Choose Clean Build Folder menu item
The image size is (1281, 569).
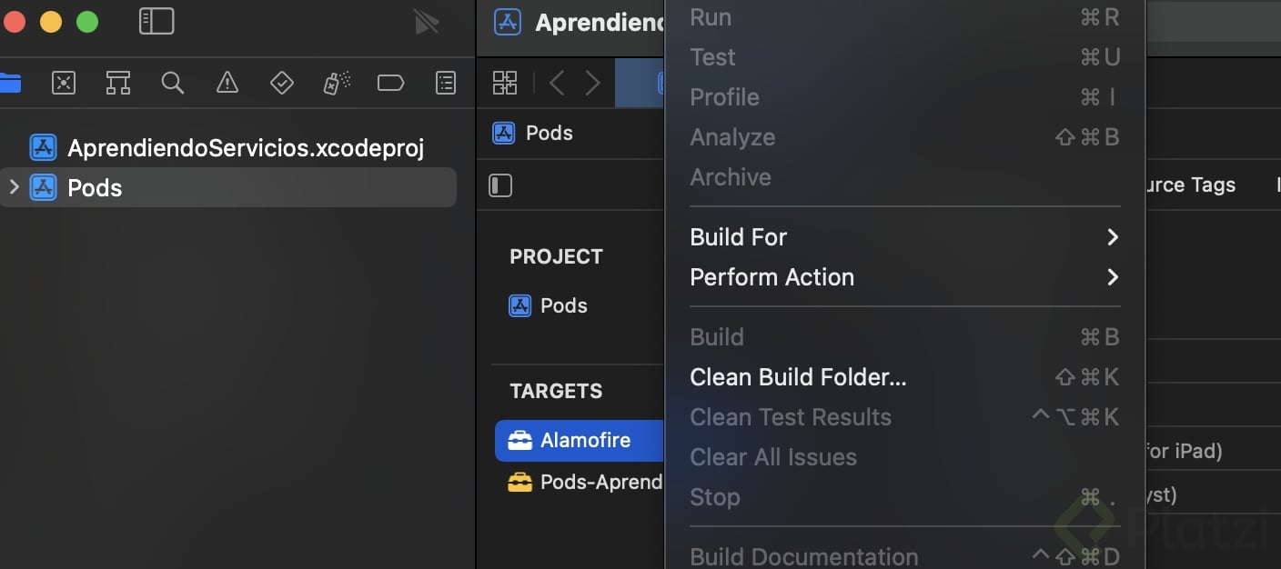tap(798, 377)
